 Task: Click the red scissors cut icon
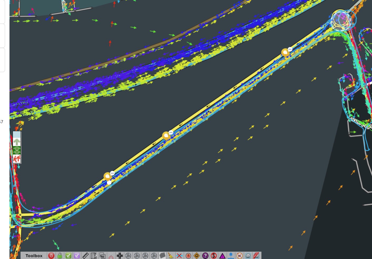point(111,256)
